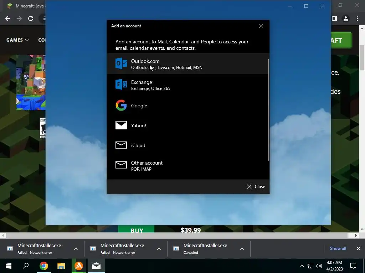Reload the Minecraft page in Chrome

pyautogui.click(x=31, y=18)
